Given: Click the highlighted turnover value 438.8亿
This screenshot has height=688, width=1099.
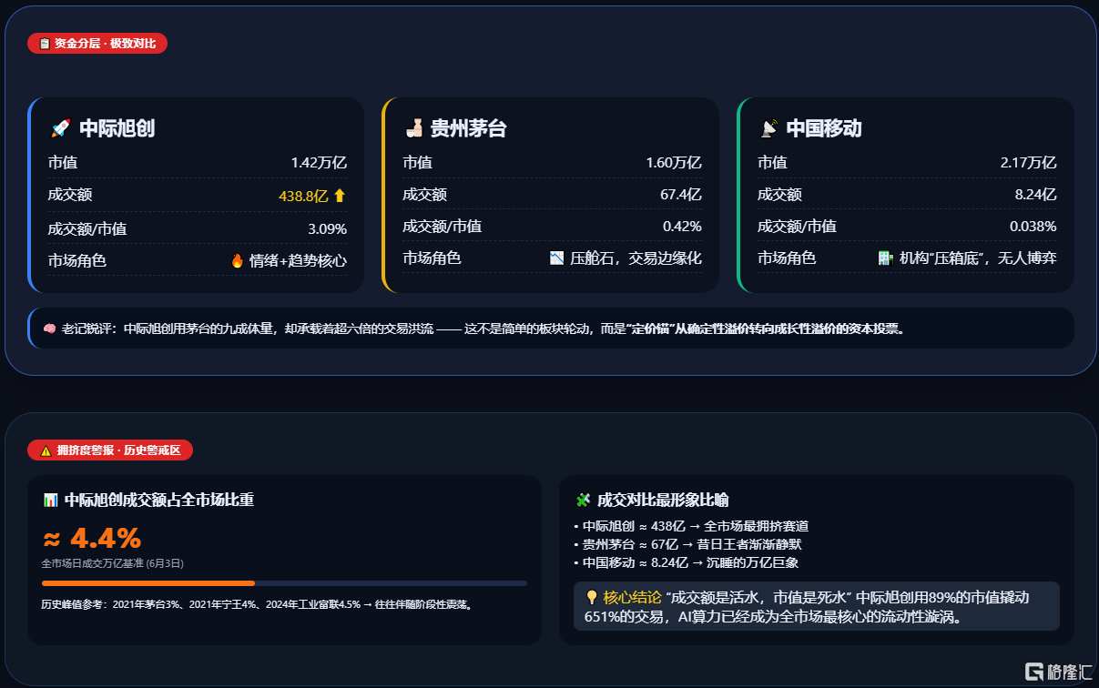Looking at the screenshot, I should 303,195.
